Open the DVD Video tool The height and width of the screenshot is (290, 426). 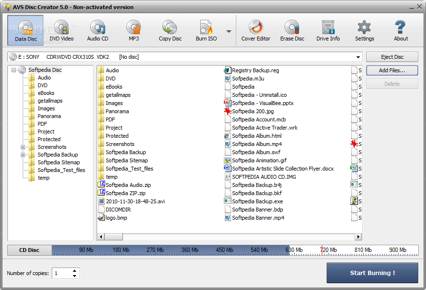coord(61,30)
